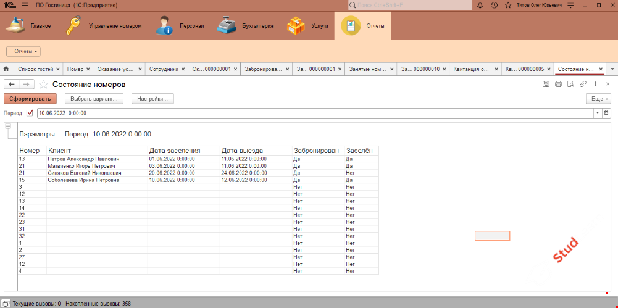Expand the Отчеты dropdown menu
Image resolution: width=618 pixels, height=308 pixels.
pos(23,51)
